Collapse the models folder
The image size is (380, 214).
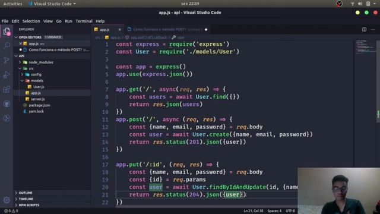coord(22,81)
